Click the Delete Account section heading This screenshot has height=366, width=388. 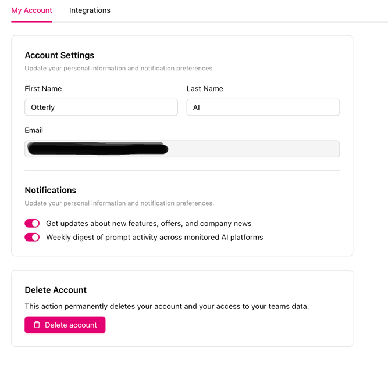tap(55, 290)
